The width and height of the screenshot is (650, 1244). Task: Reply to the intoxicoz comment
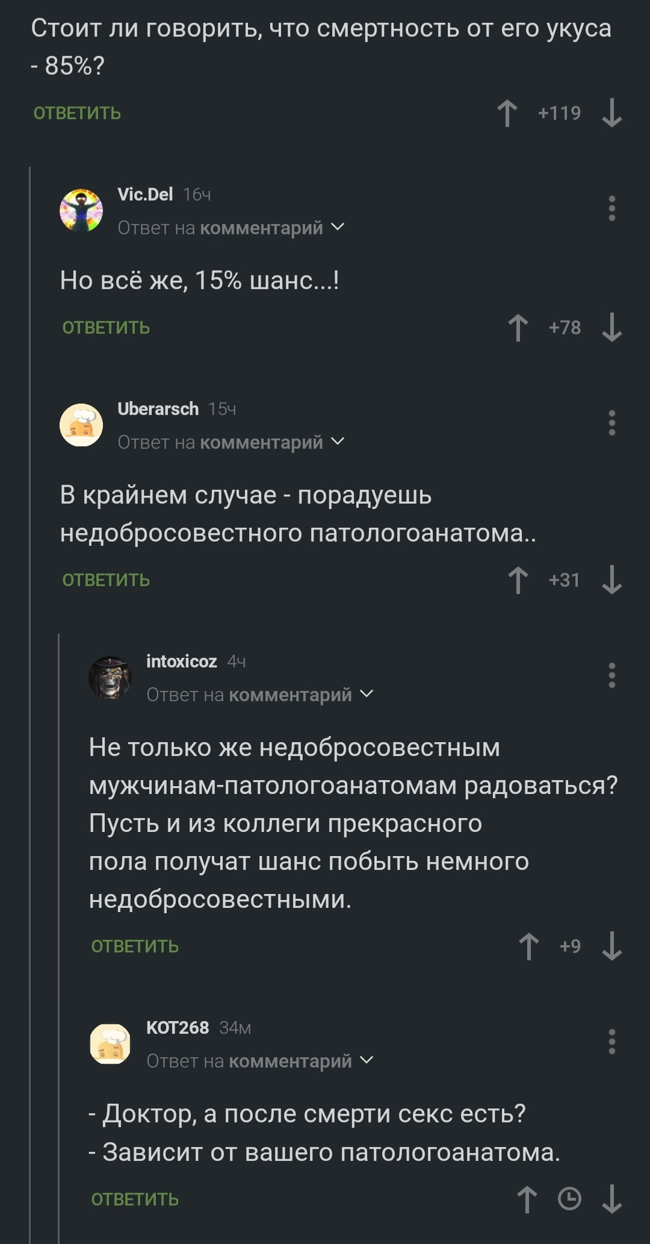point(135,946)
